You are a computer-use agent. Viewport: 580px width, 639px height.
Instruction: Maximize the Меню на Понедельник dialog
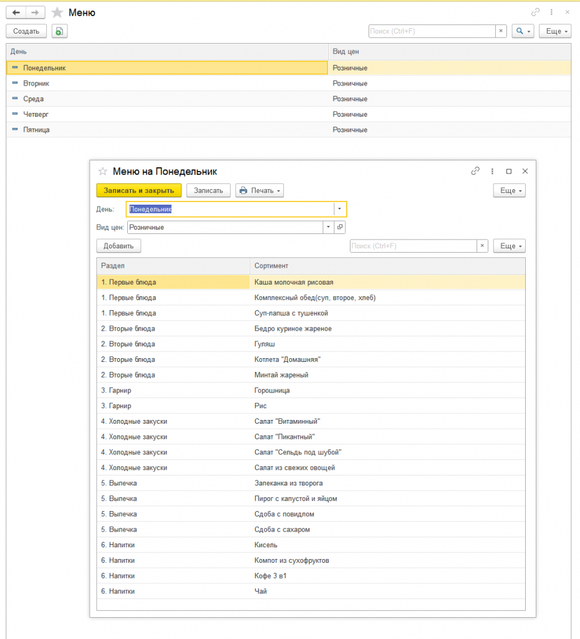(509, 171)
